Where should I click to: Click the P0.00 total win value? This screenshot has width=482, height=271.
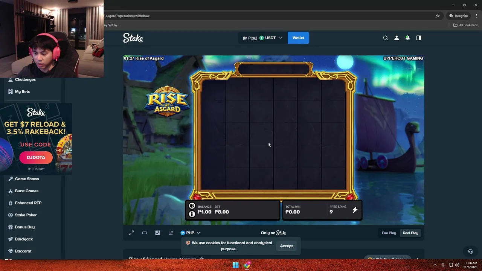[x=293, y=212]
